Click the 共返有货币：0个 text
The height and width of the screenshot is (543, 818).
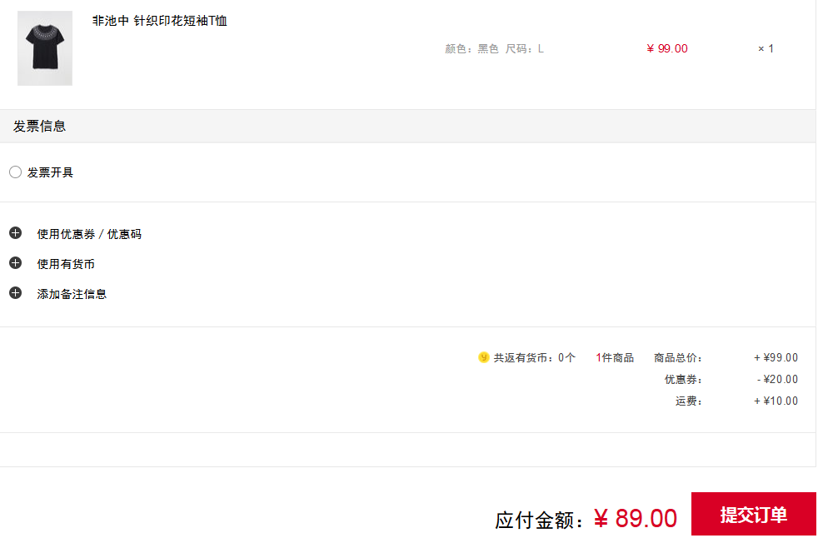(534, 358)
